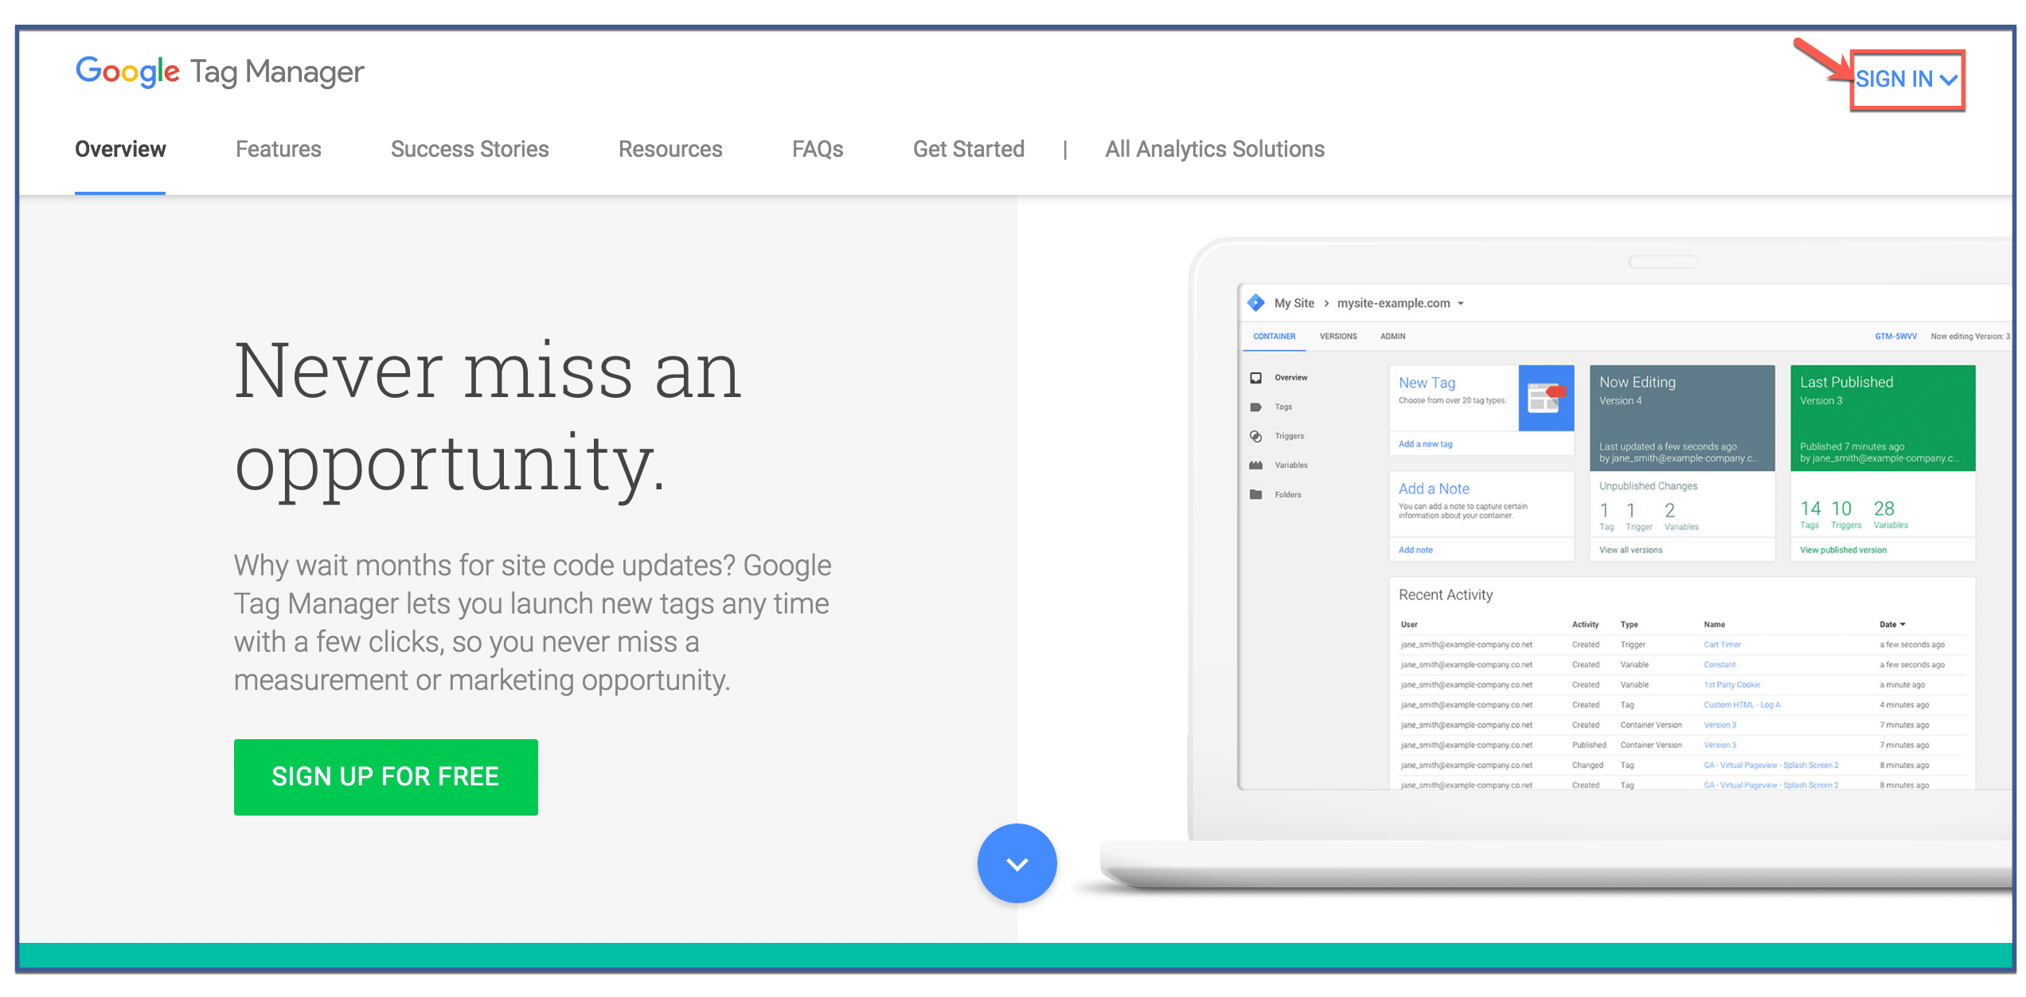The image size is (2026, 997).
Task: Click the GTM-5WVV container ID
Action: (1895, 337)
